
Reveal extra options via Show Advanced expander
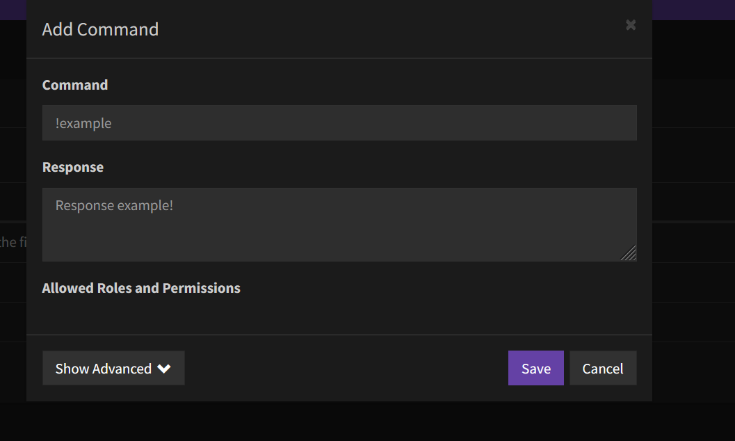click(x=113, y=368)
